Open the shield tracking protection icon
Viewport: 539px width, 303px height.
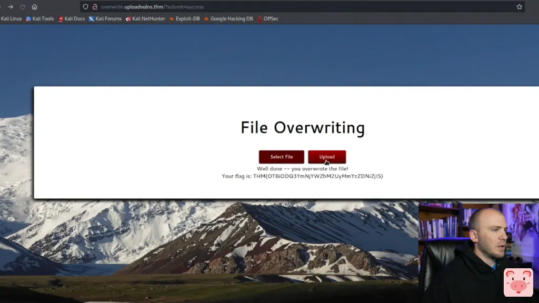pos(86,7)
